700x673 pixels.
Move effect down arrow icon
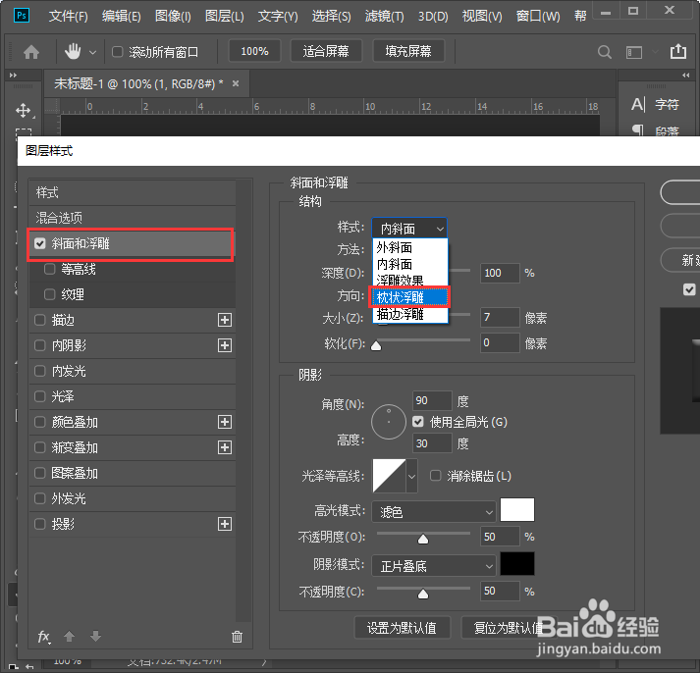click(x=95, y=636)
